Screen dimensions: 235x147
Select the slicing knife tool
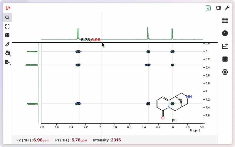(x=7, y=44)
